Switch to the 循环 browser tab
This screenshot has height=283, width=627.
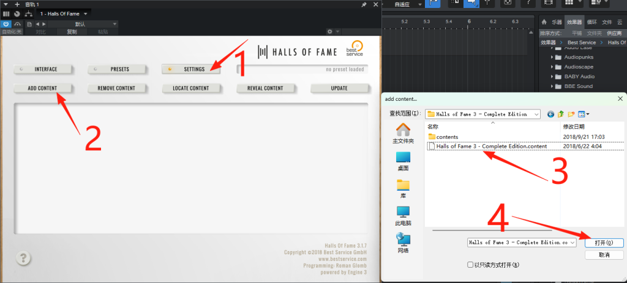[x=592, y=22]
